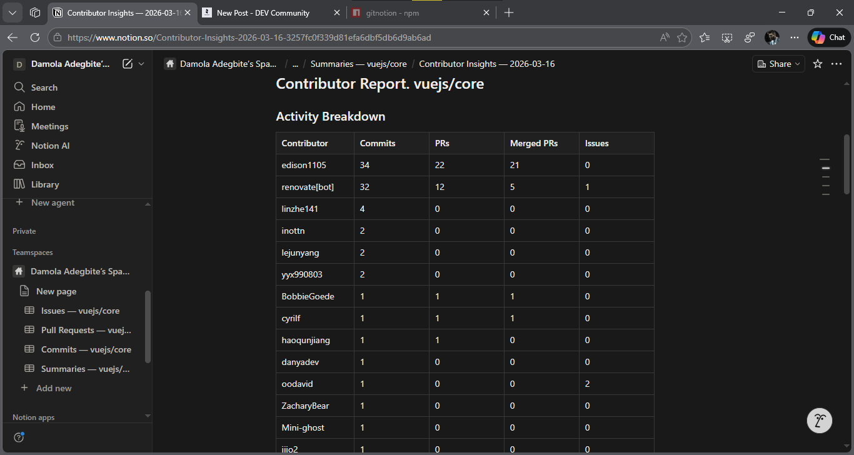854x455 pixels.
Task: Go back in browser
Action: [x=13, y=37]
